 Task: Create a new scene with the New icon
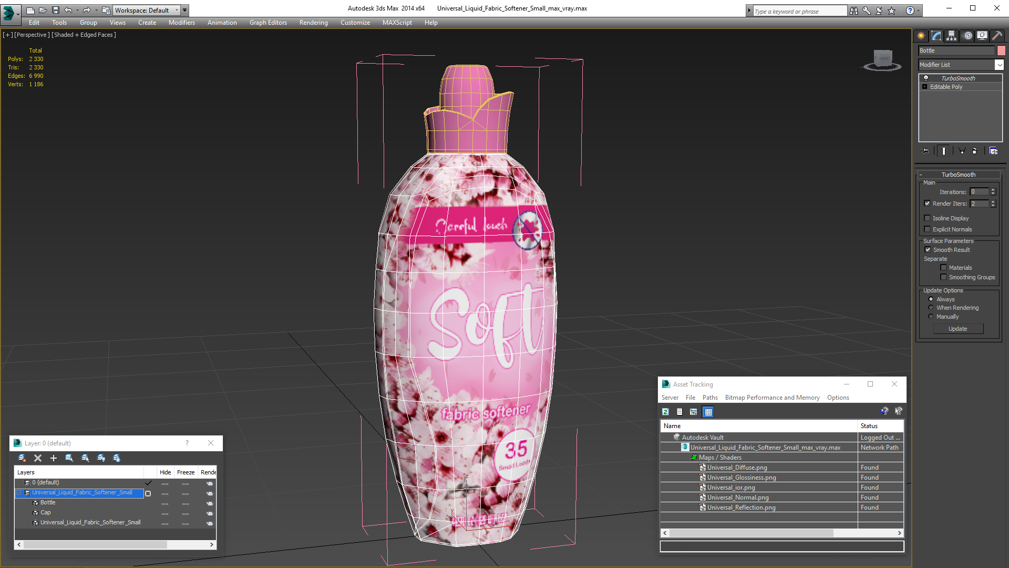coord(30,10)
